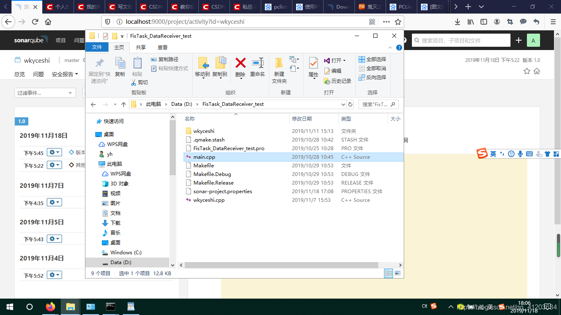This screenshot has width=561, height=315.
Task: Click the SonarQube logo
Action: click(x=31, y=40)
